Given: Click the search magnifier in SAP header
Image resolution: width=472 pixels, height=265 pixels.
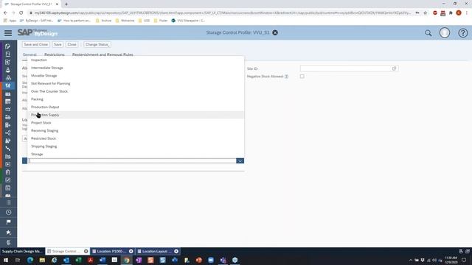Looking at the screenshot, I should pyautogui.click(x=428, y=33).
